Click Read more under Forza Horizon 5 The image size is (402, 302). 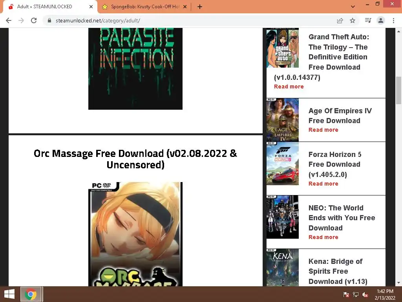coord(323,184)
